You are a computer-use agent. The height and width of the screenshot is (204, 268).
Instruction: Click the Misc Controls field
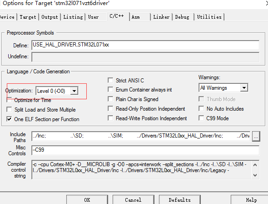[145, 150]
